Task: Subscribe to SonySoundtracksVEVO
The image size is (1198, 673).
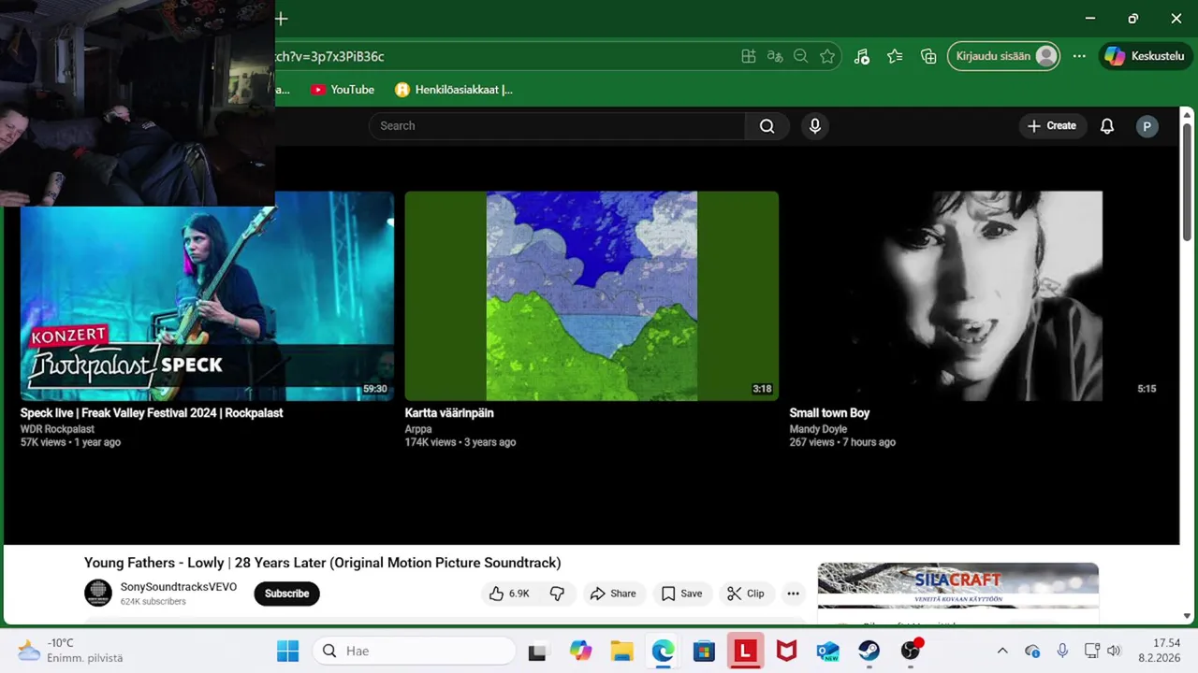Action: point(286,594)
